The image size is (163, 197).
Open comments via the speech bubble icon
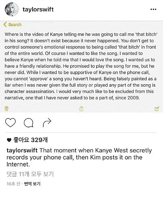tap(29, 123)
